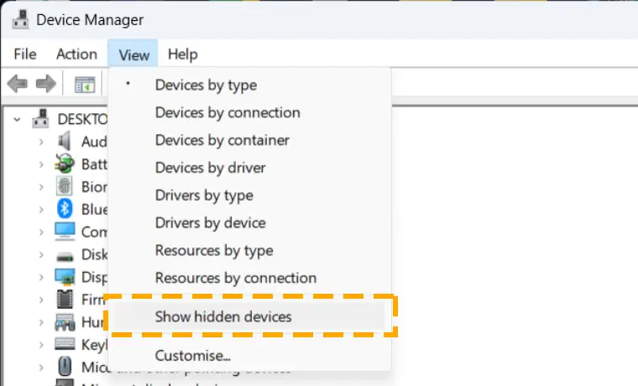The height and width of the screenshot is (386, 638).
Task: Select the Batt tree row label
Action: [x=94, y=164]
